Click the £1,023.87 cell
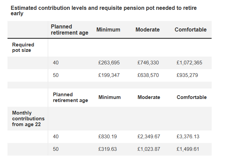230x161 pixels. (x=149, y=149)
